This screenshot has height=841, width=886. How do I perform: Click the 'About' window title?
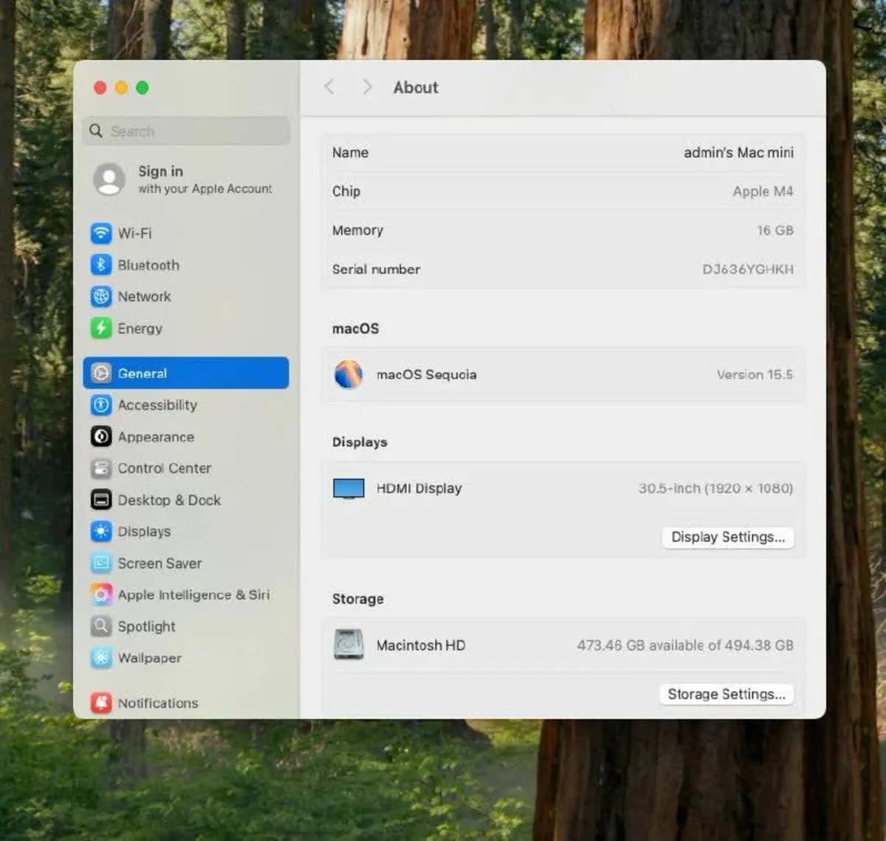pyautogui.click(x=416, y=87)
